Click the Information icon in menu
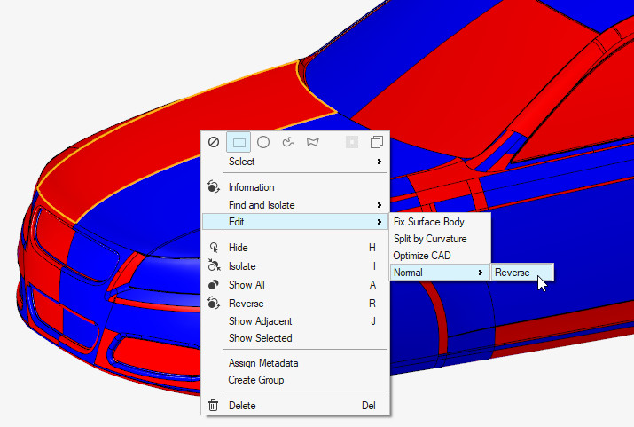634x427 pixels. coord(214,187)
